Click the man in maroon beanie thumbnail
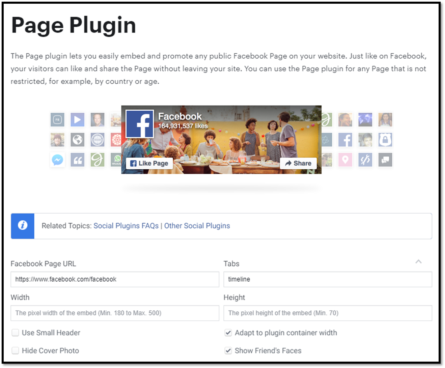Viewport: 445px width, 368px height. [57, 140]
